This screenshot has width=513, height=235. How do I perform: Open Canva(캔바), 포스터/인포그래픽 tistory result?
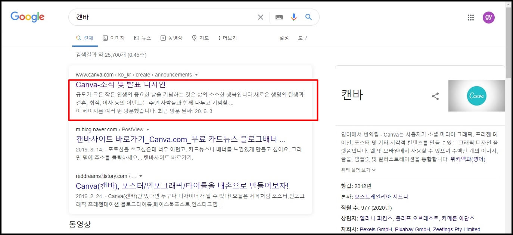[x=182, y=186]
